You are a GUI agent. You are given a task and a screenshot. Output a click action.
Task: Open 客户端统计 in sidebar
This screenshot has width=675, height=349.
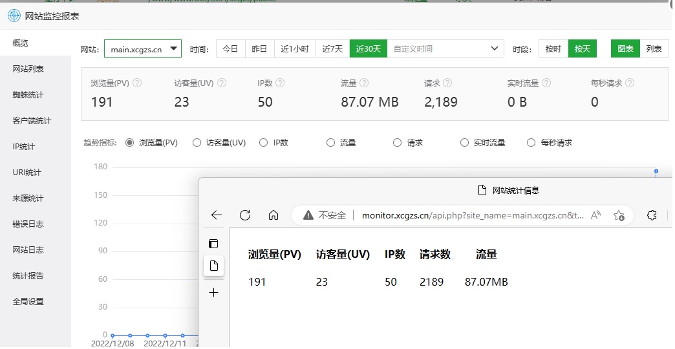(x=36, y=120)
